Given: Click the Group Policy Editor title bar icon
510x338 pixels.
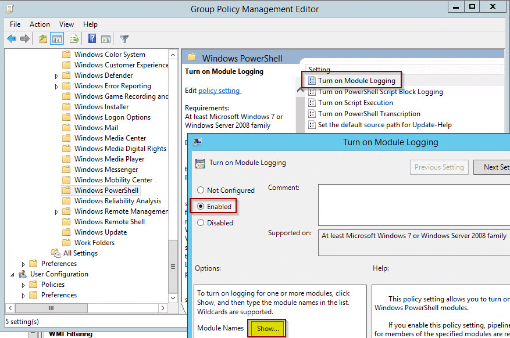Looking at the screenshot, I should pos(10,9).
